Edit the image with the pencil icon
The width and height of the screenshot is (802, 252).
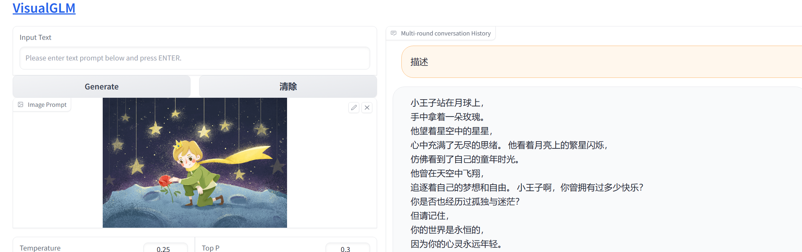(x=354, y=108)
